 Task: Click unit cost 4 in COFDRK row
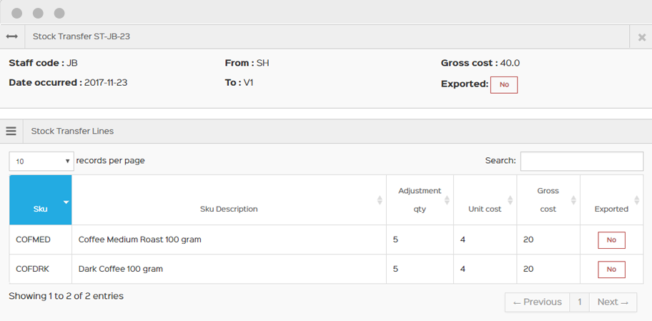pyautogui.click(x=463, y=269)
